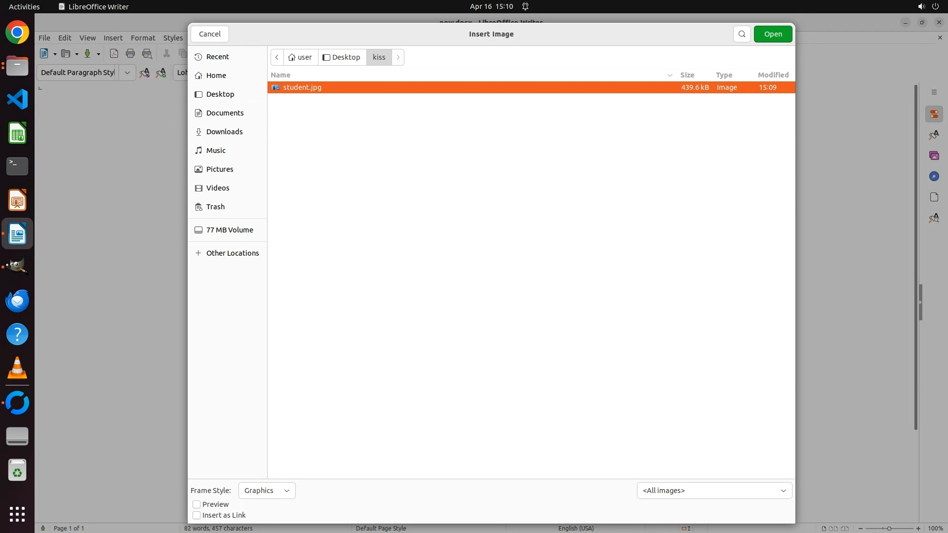Click the zoom slider in status bar

click(889, 529)
